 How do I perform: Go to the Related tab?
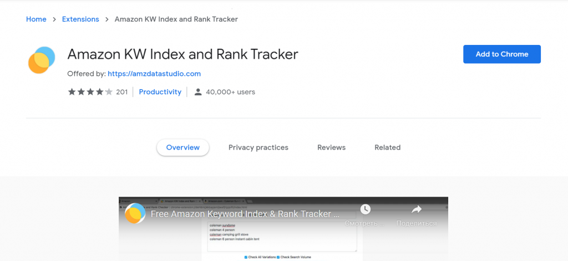pos(388,147)
